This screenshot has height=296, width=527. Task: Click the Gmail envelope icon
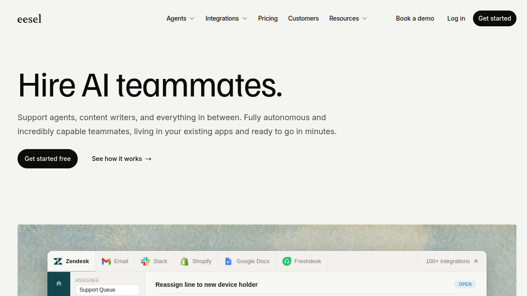click(106, 261)
